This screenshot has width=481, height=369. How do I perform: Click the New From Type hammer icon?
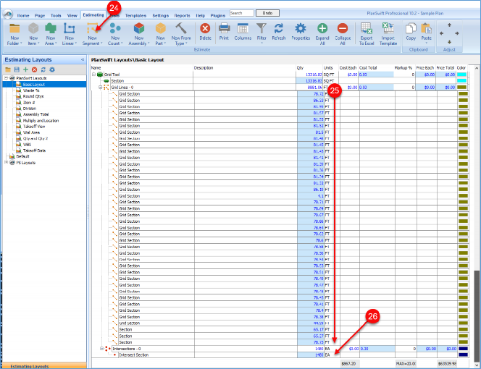point(181,28)
